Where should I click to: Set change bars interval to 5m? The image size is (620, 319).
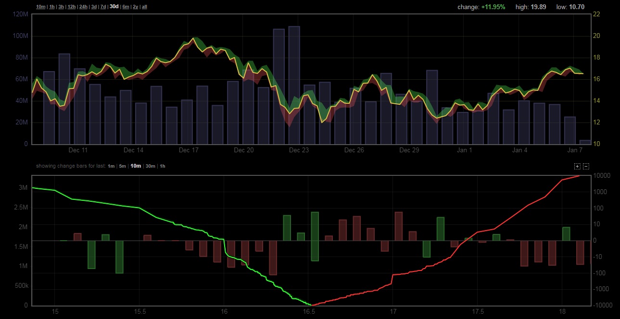(x=123, y=166)
